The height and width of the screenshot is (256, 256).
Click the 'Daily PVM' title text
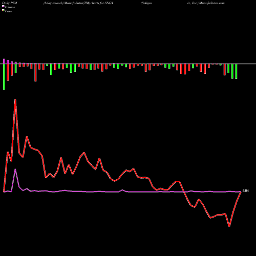pos(10,3)
